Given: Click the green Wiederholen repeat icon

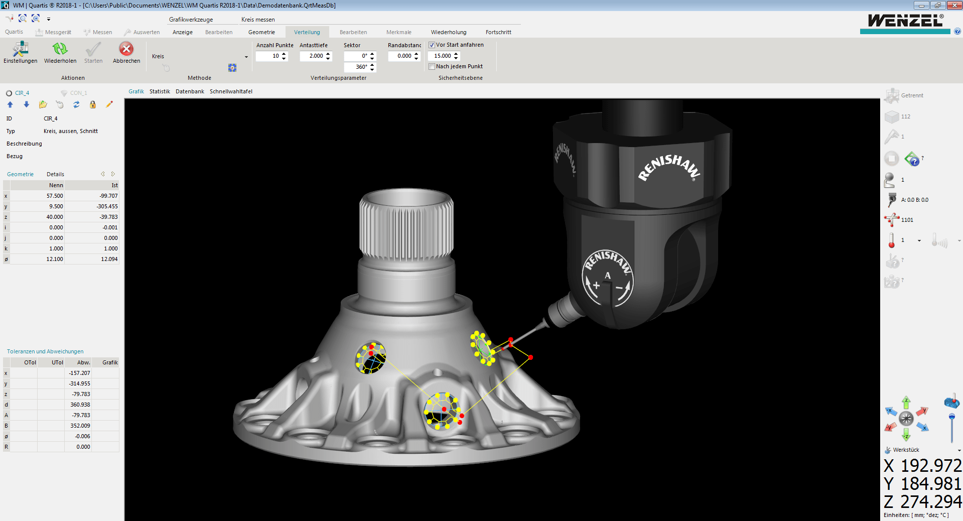Looking at the screenshot, I should click(x=60, y=49).
